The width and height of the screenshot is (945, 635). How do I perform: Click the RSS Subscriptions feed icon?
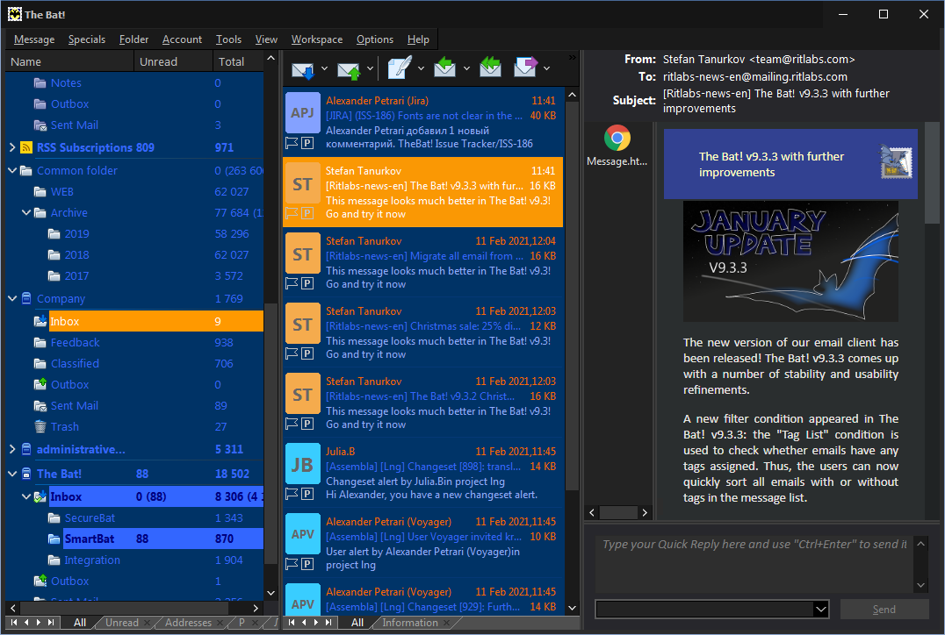pyautogui.click(x=26, y=147)
